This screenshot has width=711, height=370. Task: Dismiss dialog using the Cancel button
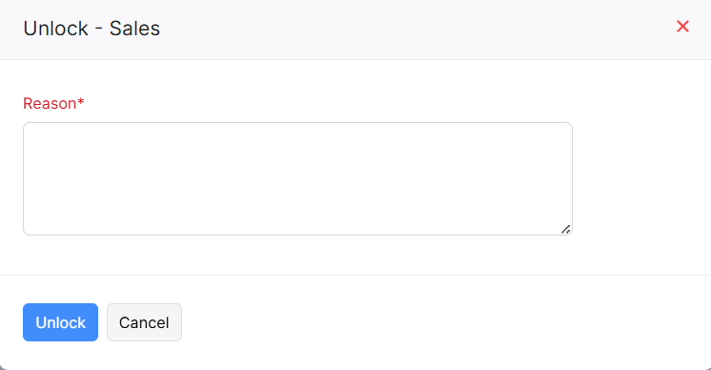point(144,322)
